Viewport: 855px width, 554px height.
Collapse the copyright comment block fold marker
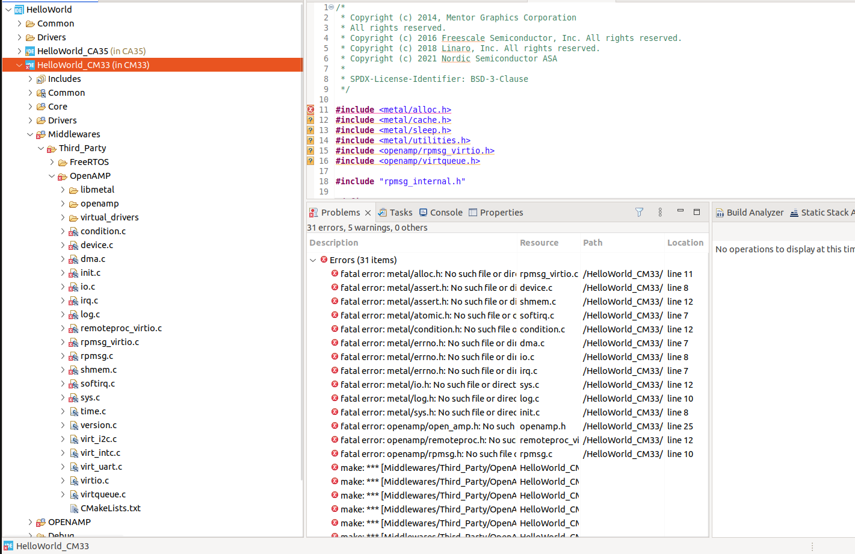pyautogui.click(x=332, y=7)
